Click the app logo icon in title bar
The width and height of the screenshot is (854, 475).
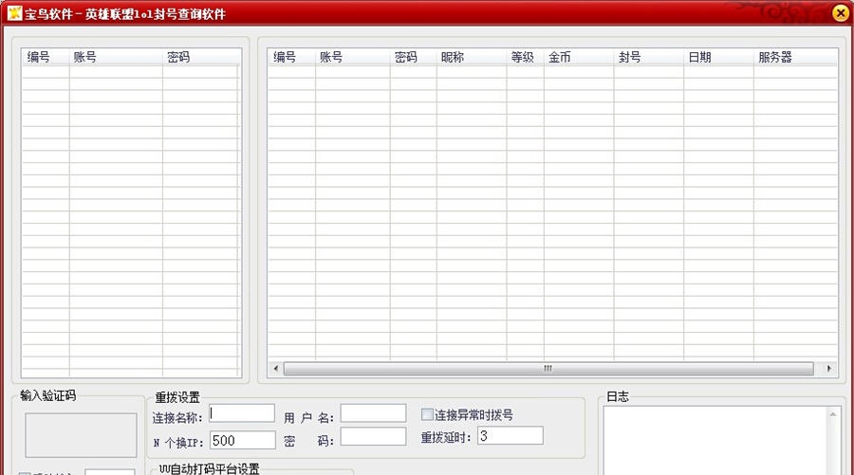[14, 13]
